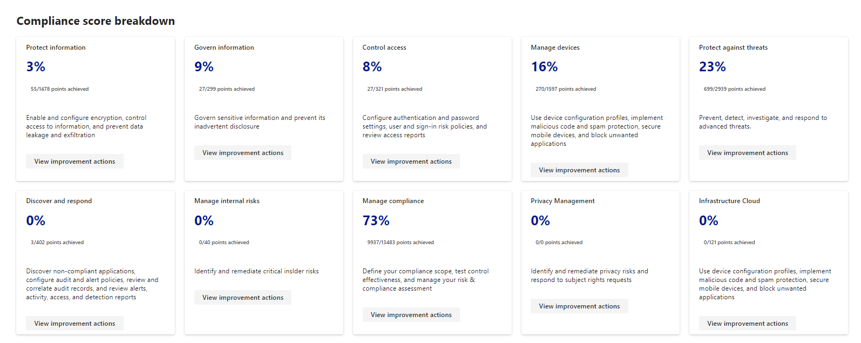View improvement actions for Control access
This screenshot has height=343, width=861.
click(411, 162)
